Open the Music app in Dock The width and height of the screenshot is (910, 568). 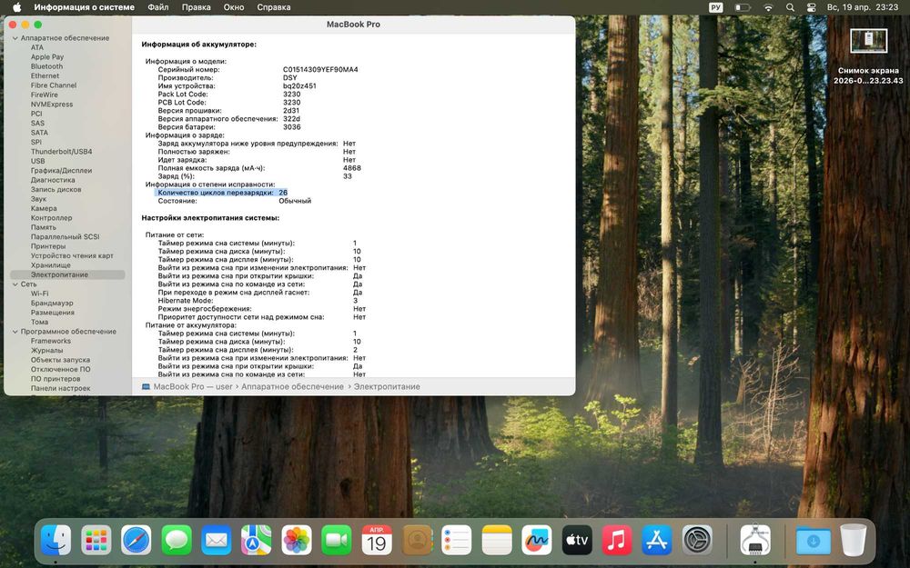(617, 540)
